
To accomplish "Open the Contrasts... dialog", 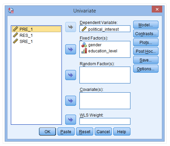I will 146,33.
